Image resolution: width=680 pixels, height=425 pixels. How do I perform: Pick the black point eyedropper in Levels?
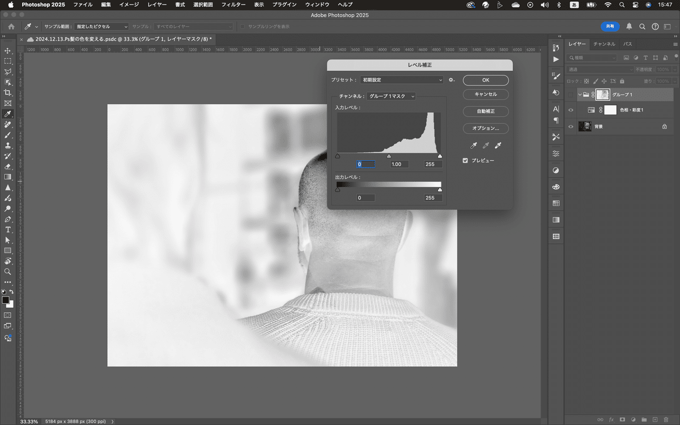click(x=473, y=146)
